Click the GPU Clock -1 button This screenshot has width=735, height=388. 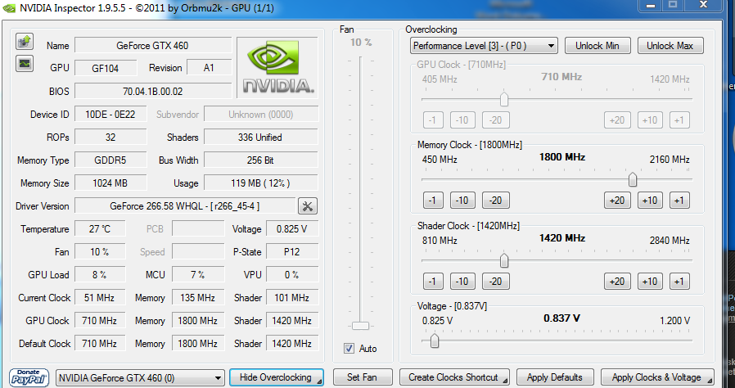point(433,120)
